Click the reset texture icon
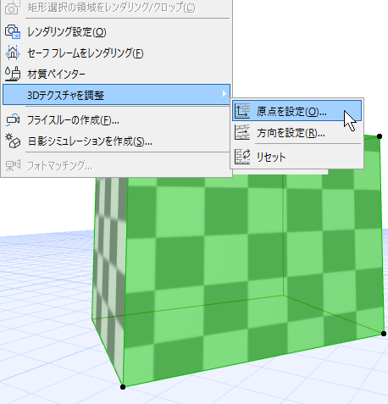This screenshot has height=404, width=388. [242, 157]
